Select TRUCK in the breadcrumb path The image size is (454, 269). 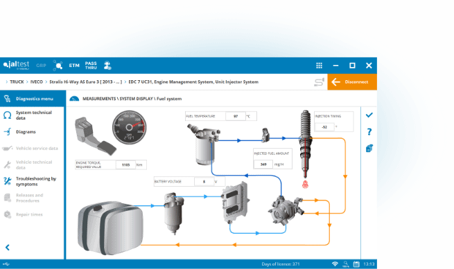click(17, 82)
